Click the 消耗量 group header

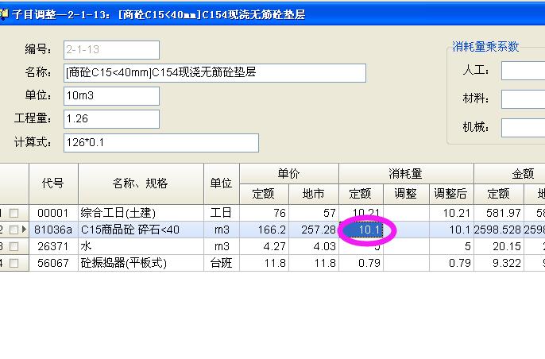[406, 173]
